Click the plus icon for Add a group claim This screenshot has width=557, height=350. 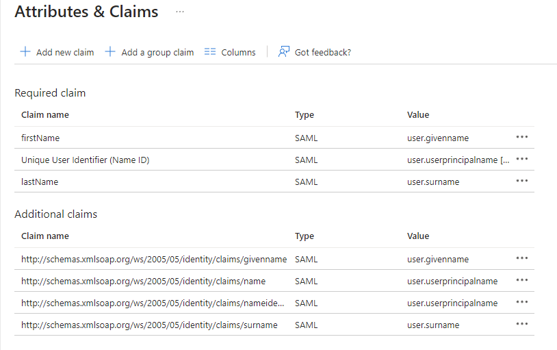coord(110,52)
